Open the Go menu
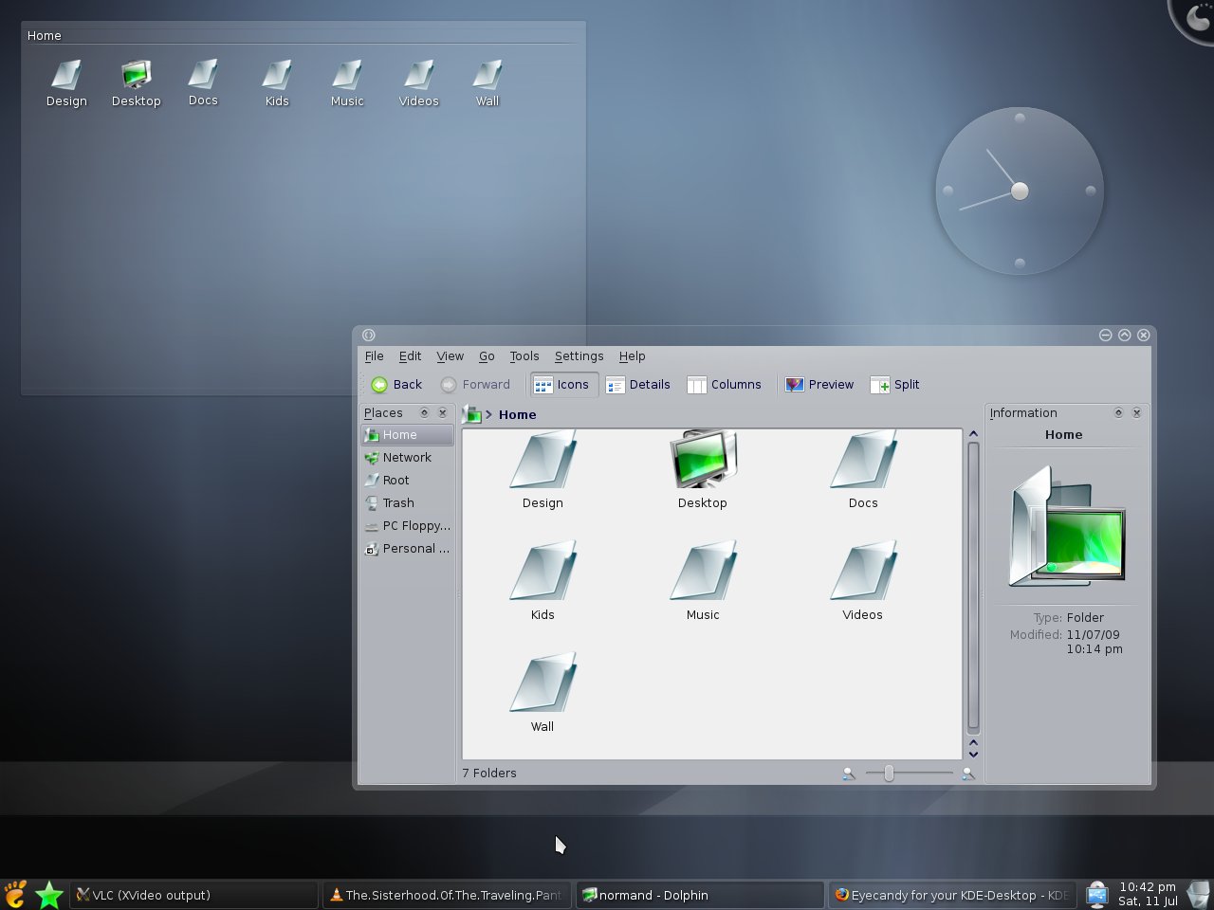1214x910 pixels. tap(487, 356)
